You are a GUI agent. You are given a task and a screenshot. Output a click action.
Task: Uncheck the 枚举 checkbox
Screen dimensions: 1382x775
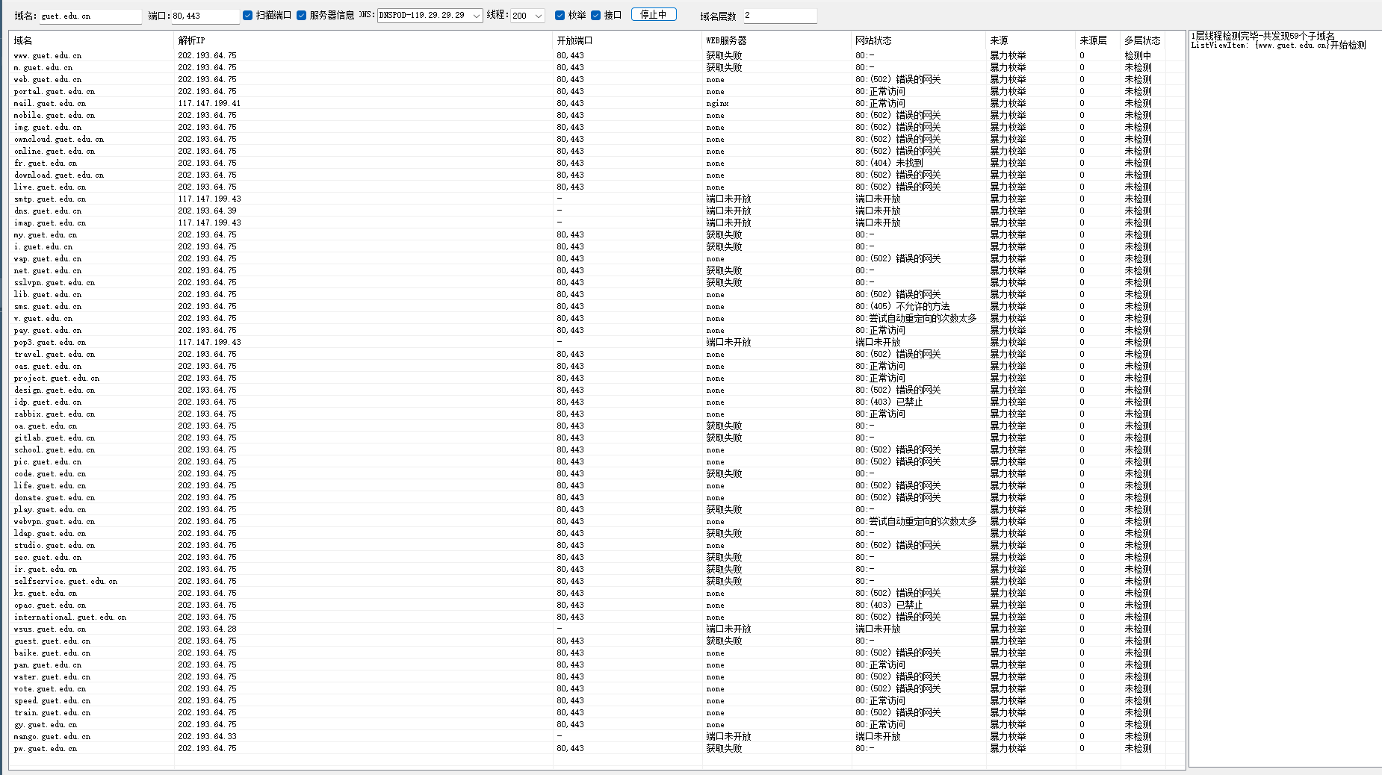[x=560, y=16]
